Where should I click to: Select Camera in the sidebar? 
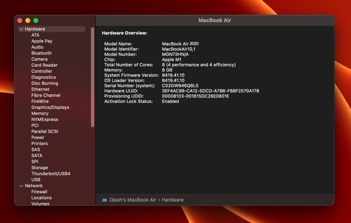coord(39,59)
